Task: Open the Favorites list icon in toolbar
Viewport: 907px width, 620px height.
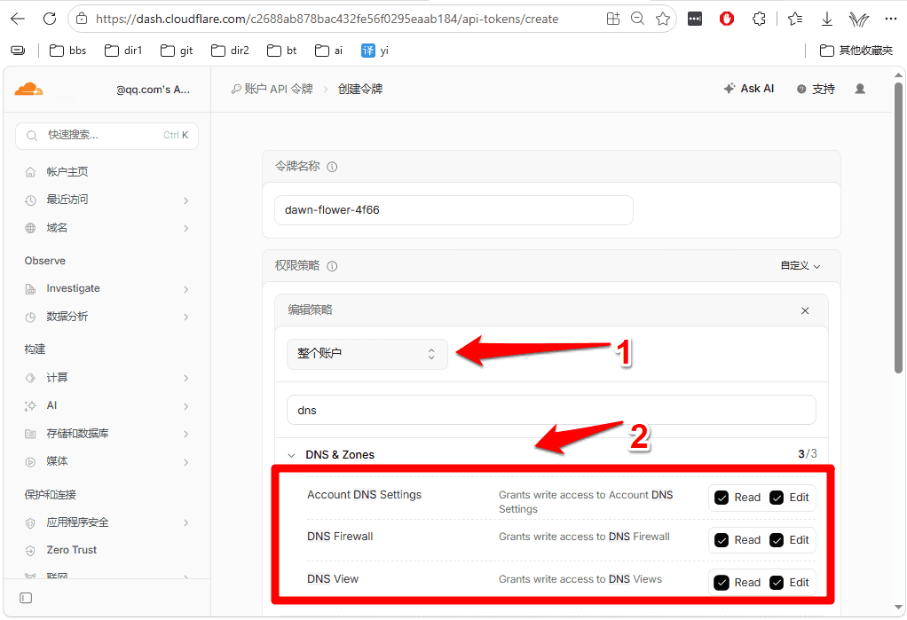Action: click(x=795, y=20)
